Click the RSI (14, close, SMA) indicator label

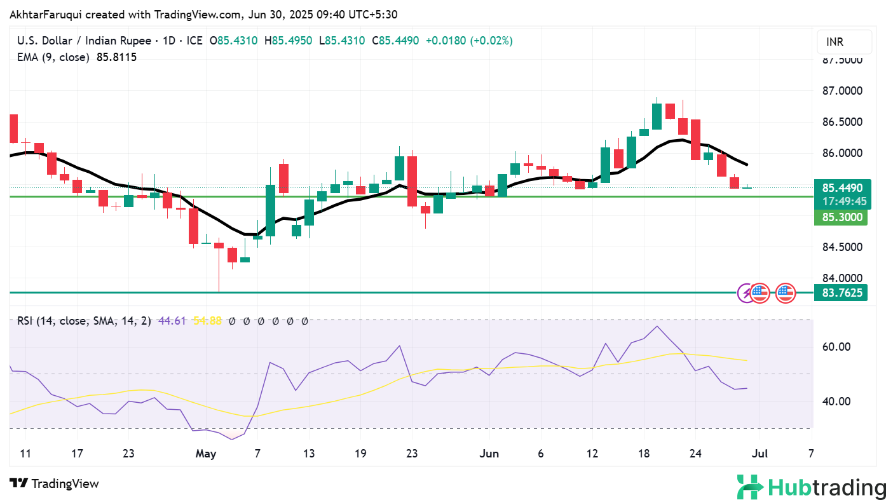(84, 321)
